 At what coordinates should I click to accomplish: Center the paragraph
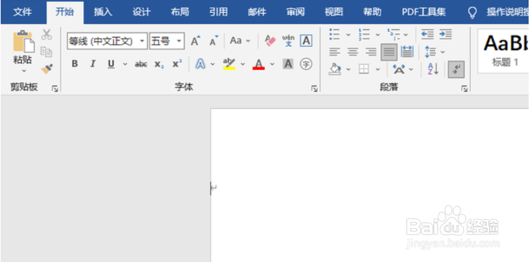pyautogui.click(x=353, y=52)
